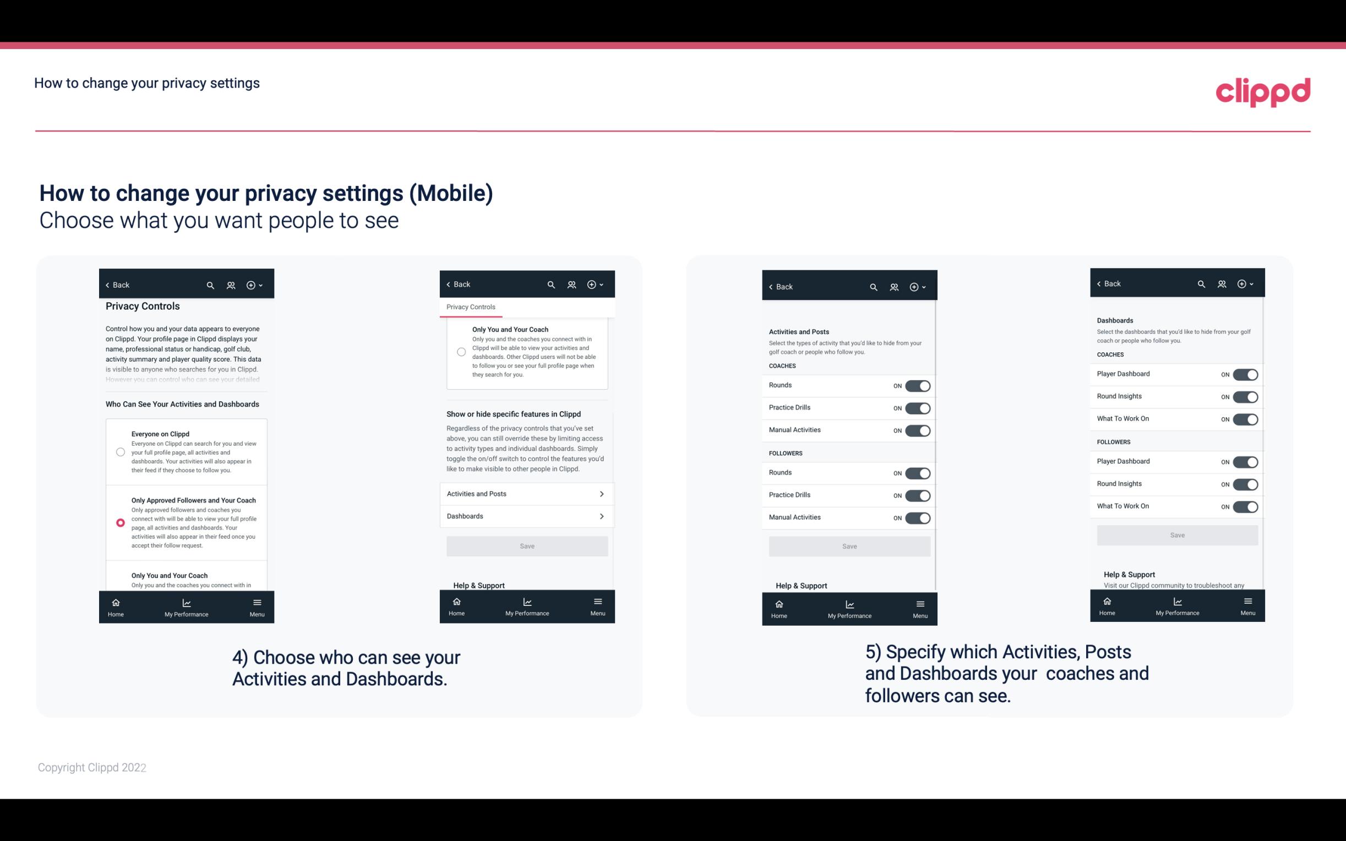Select Only Approved Followers radio button
This screenshot has width=1346, height=841.
[x=119, y=522]
